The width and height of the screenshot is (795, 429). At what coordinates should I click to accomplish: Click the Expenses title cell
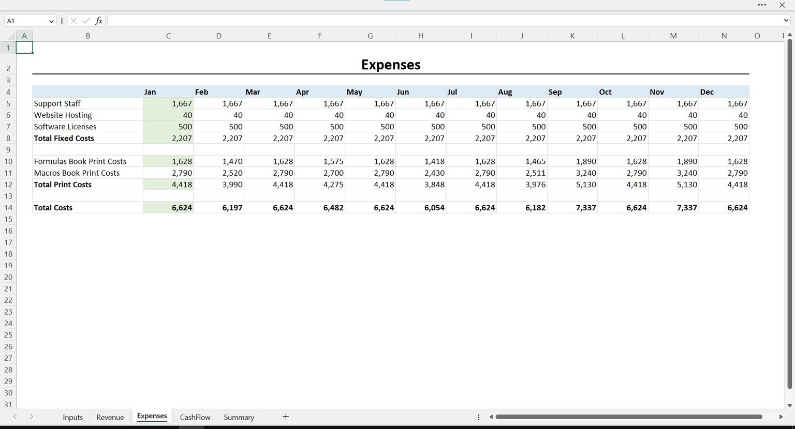tap(391, 65)
